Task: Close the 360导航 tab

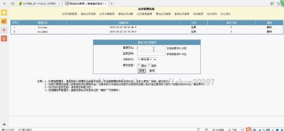Action: tap(59, 3)
